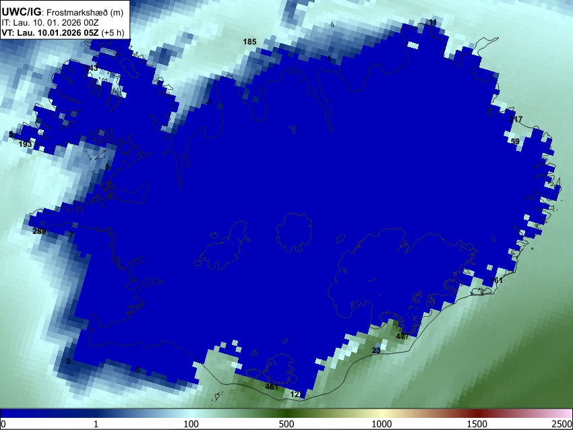Click the color scale label 1
The image size is (573, 430).
pos(96,424)
